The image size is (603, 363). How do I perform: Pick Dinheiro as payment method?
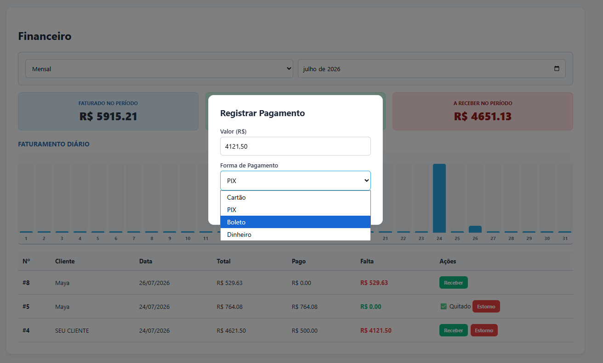coord(296,235)
